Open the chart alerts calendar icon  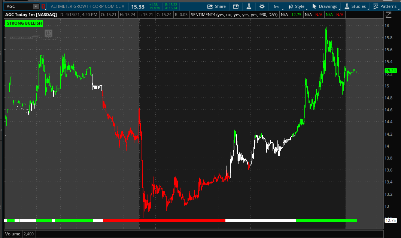(x=236, y=6)
